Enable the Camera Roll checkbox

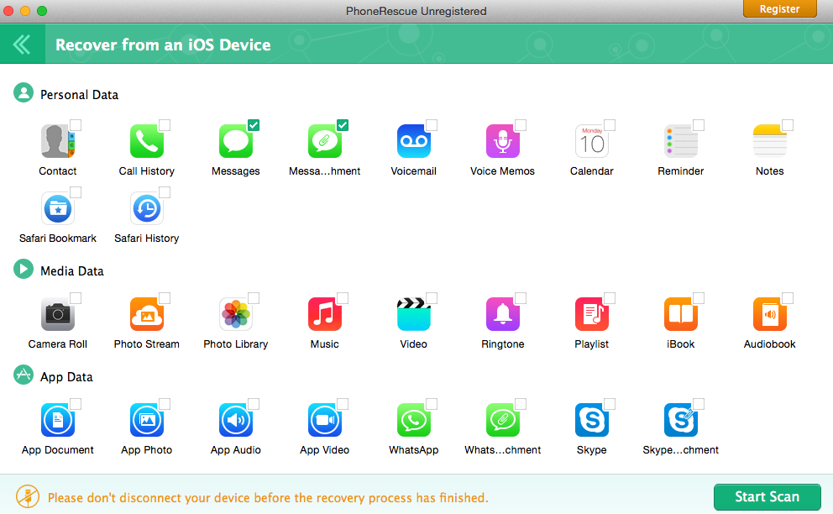(76, 298)
